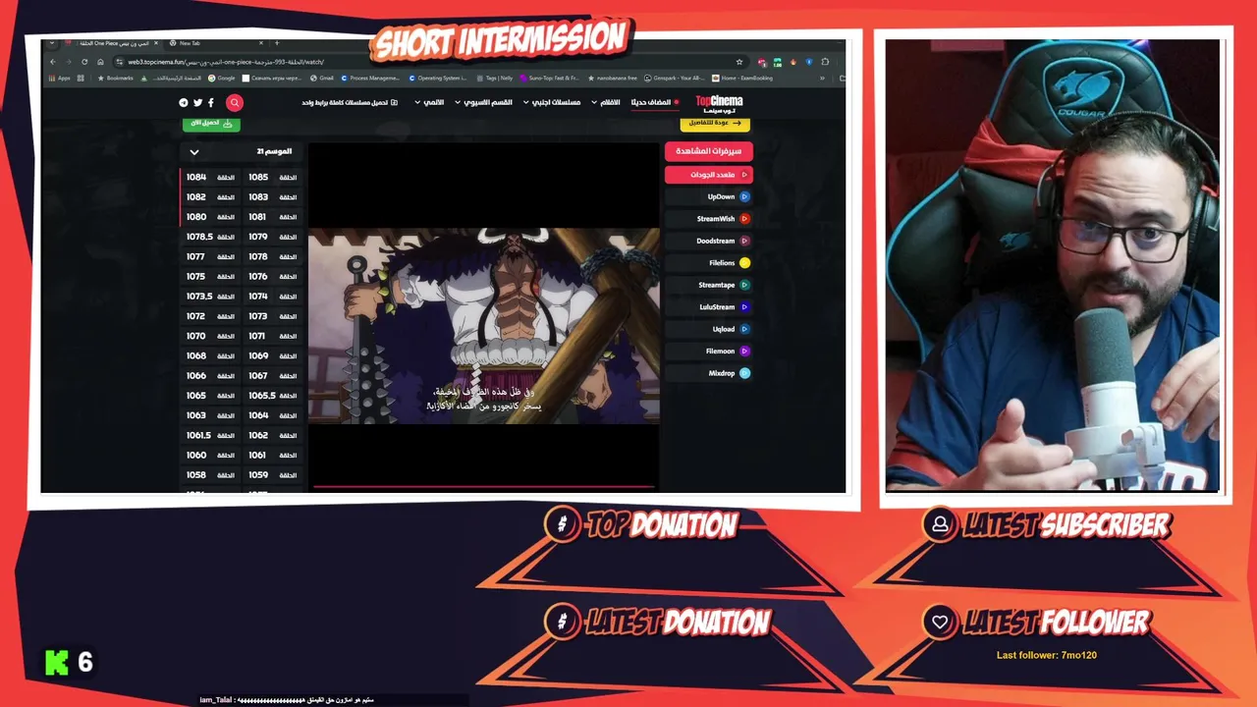Open the TopCinema Telegram icon link
1257x707 pixels.
pyautogui.click(x=184, y=102)
